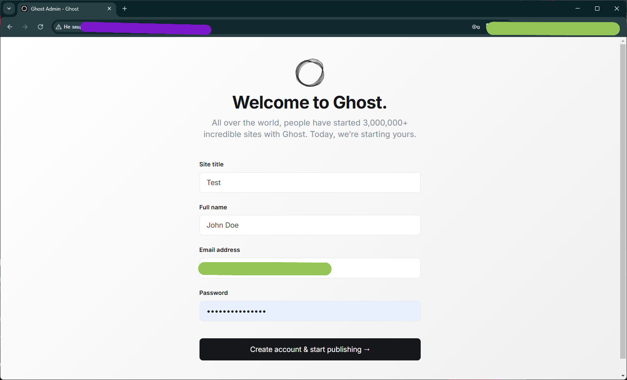Screen dimensions: 627x380
Task: Click the scrollbar up arrow
Action: 623,41
